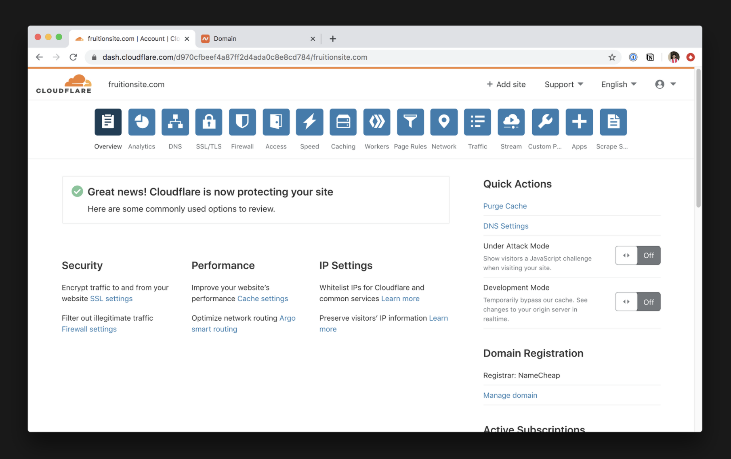Click the Purge Cache link
731x459 pixels.
tap(505, 206)
